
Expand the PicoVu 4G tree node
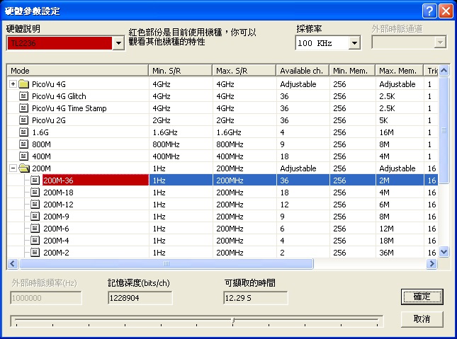coord(13,84)
